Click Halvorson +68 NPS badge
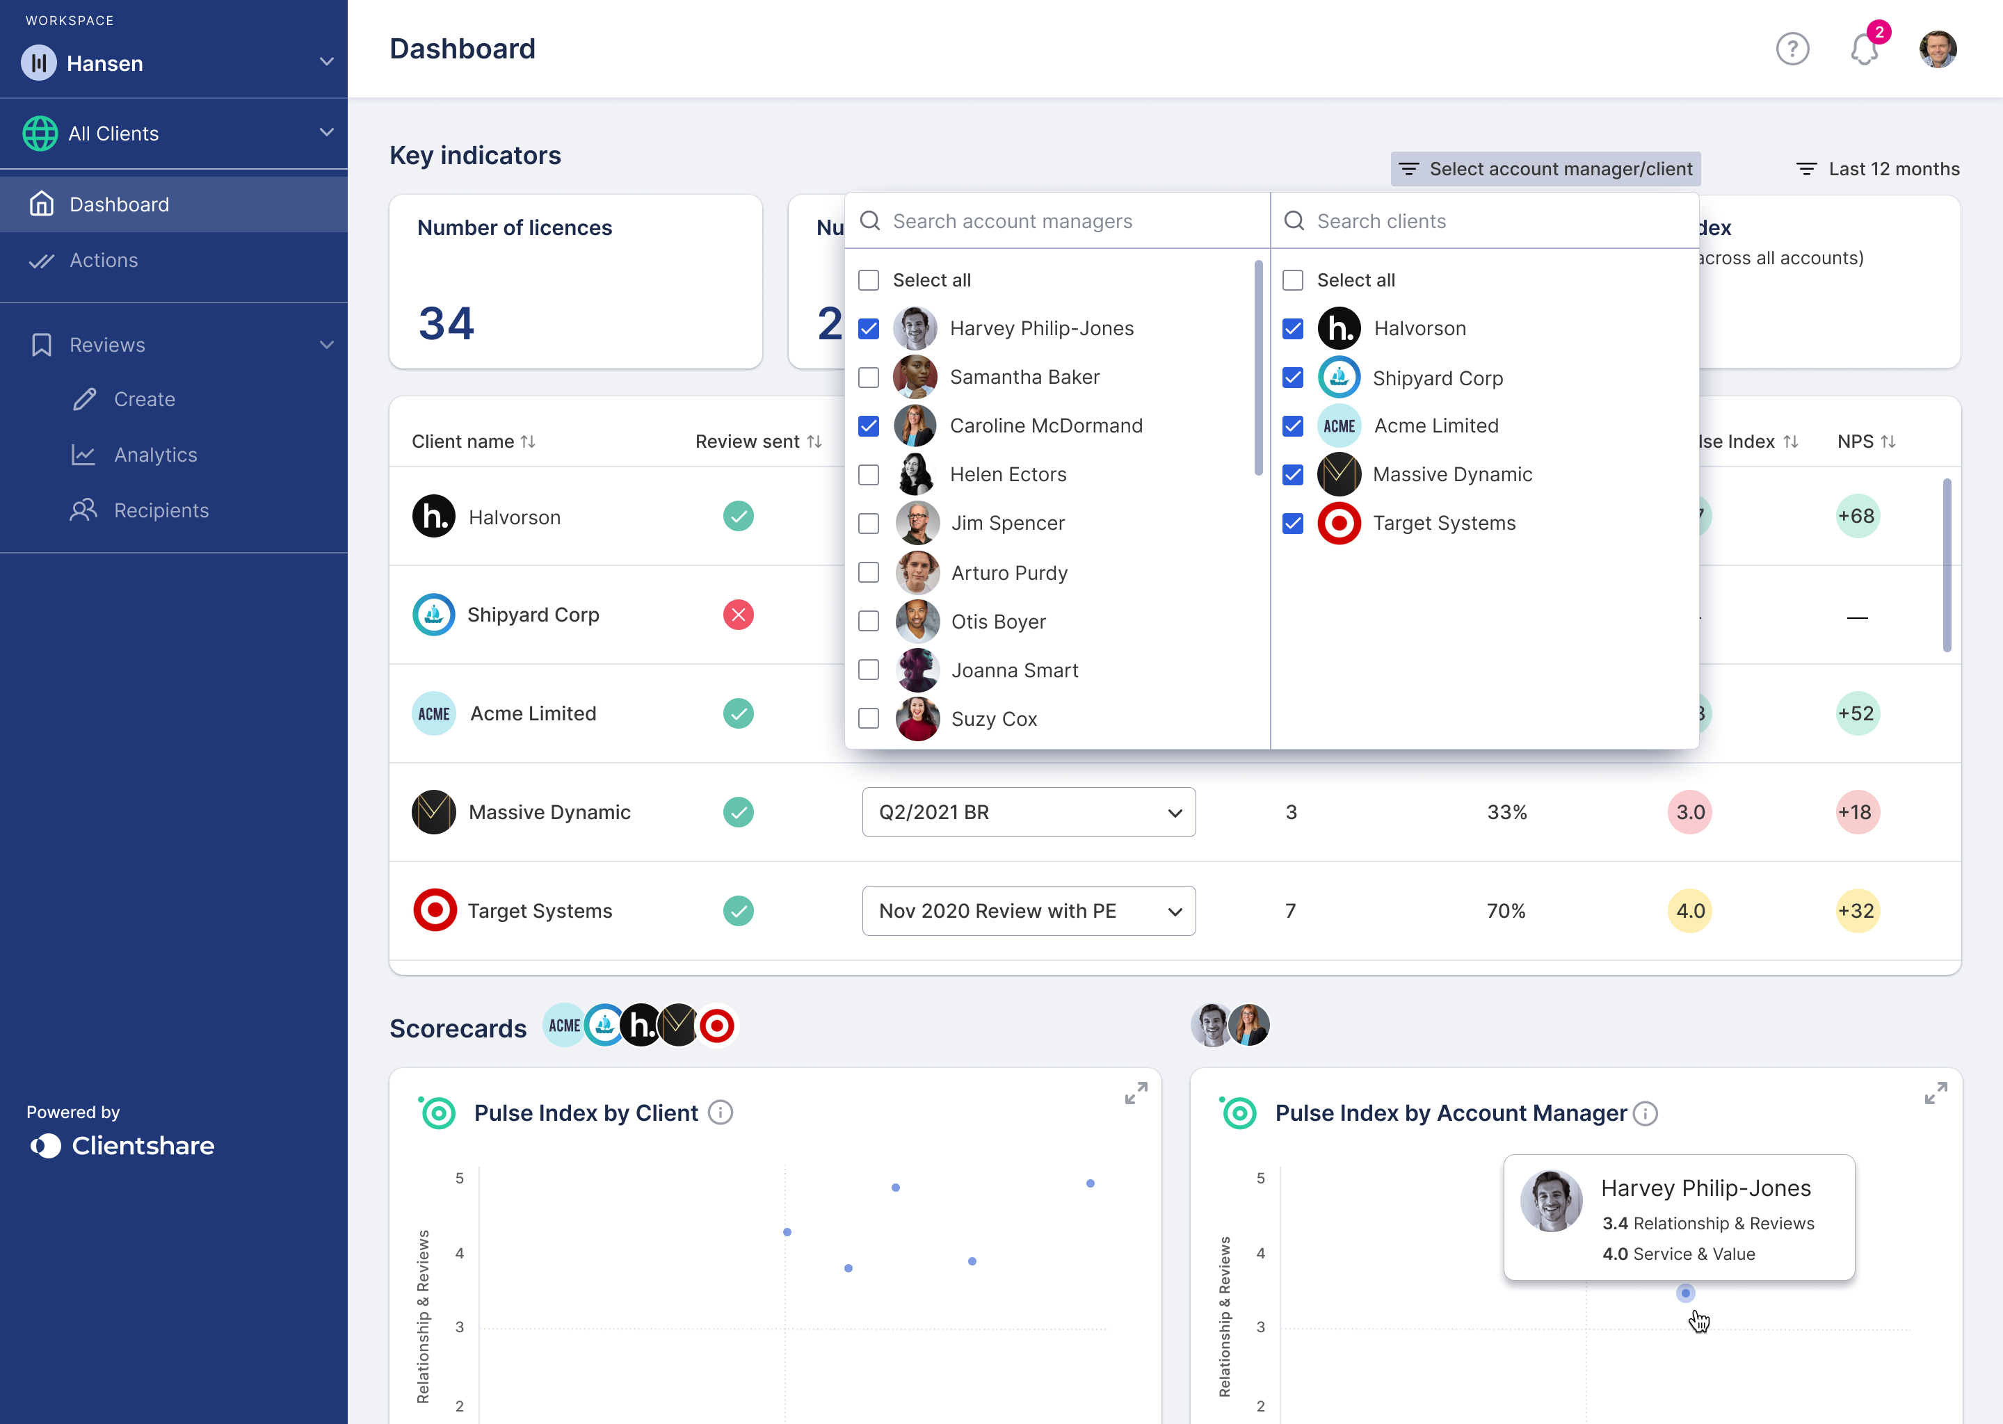Image resolution: width=2003 pixels, height=1424 pixels. (1856, 517)
